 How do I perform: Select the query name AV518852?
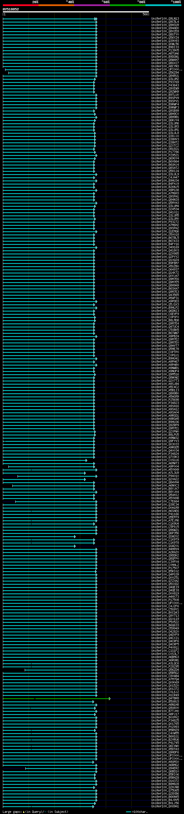(11, 9)
